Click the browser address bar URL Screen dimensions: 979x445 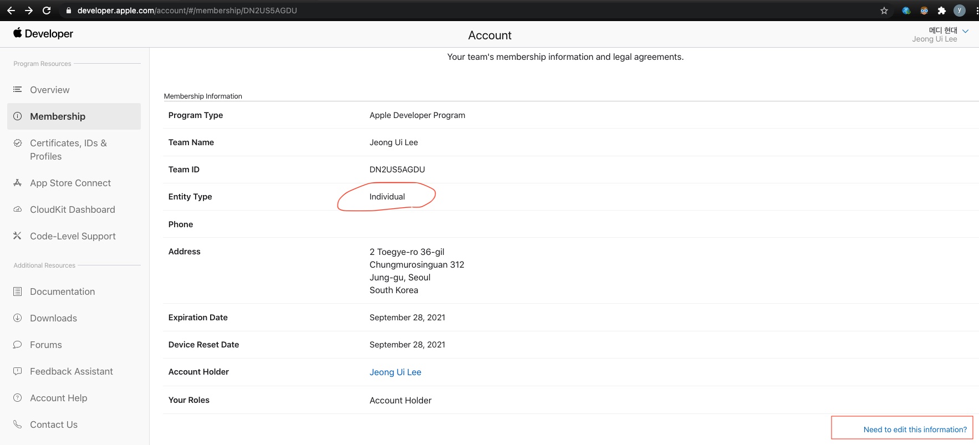pyautogui.click(x=187, y=11)
